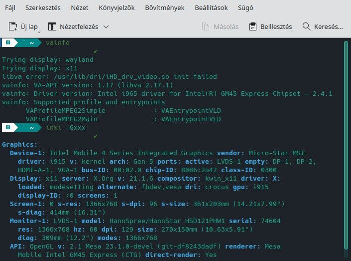Click the dri value 'crocus'
Image resolution: width=351 pixels, height=261 pixels.
[x=217, y=187]
